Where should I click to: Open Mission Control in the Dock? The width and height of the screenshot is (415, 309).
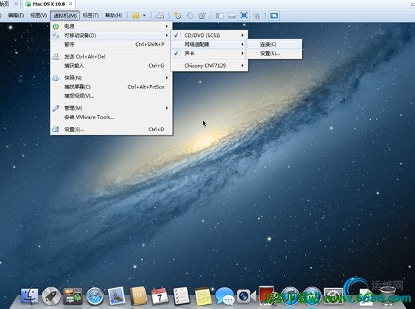[x=73, y=296]
